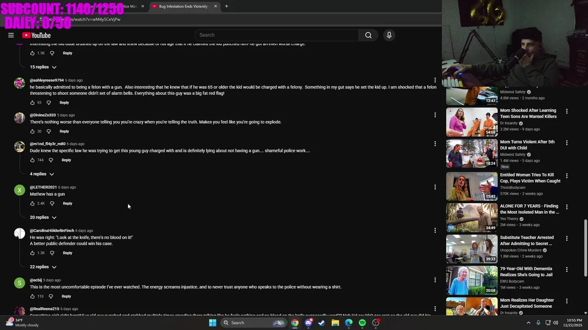Screen dimensions: 588x330
Task: Open @RealReena215 channel link
Action: pyautogui.click(x=45, y=309)
